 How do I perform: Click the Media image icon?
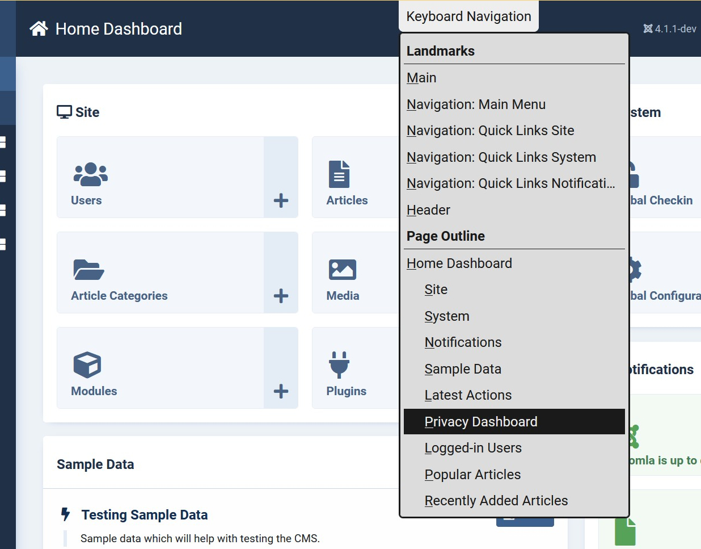click(343, 270)
